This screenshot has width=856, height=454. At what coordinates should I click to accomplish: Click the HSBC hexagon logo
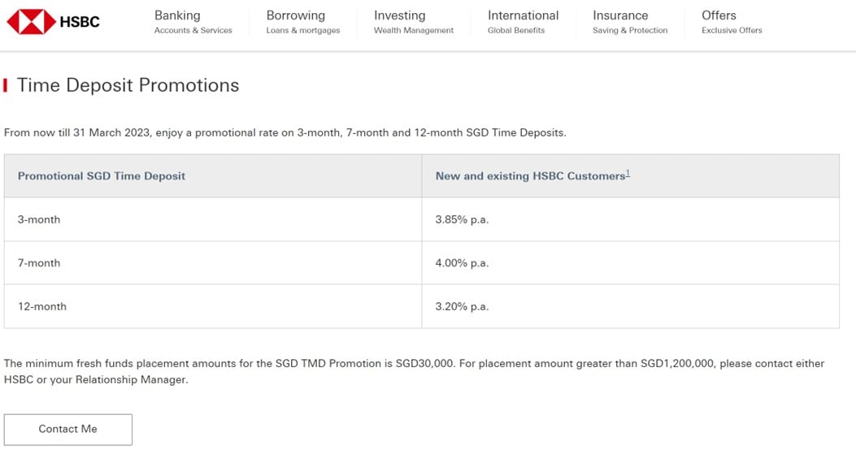[31, 22]
